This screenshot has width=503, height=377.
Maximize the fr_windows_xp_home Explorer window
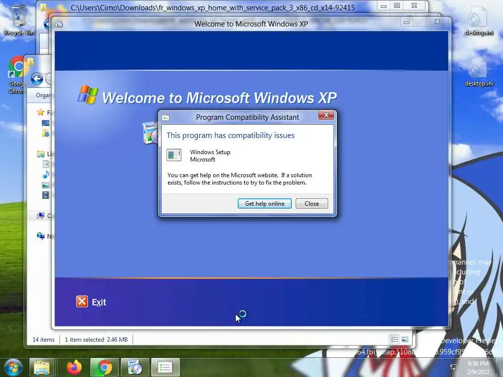click(x=397, y=5)
